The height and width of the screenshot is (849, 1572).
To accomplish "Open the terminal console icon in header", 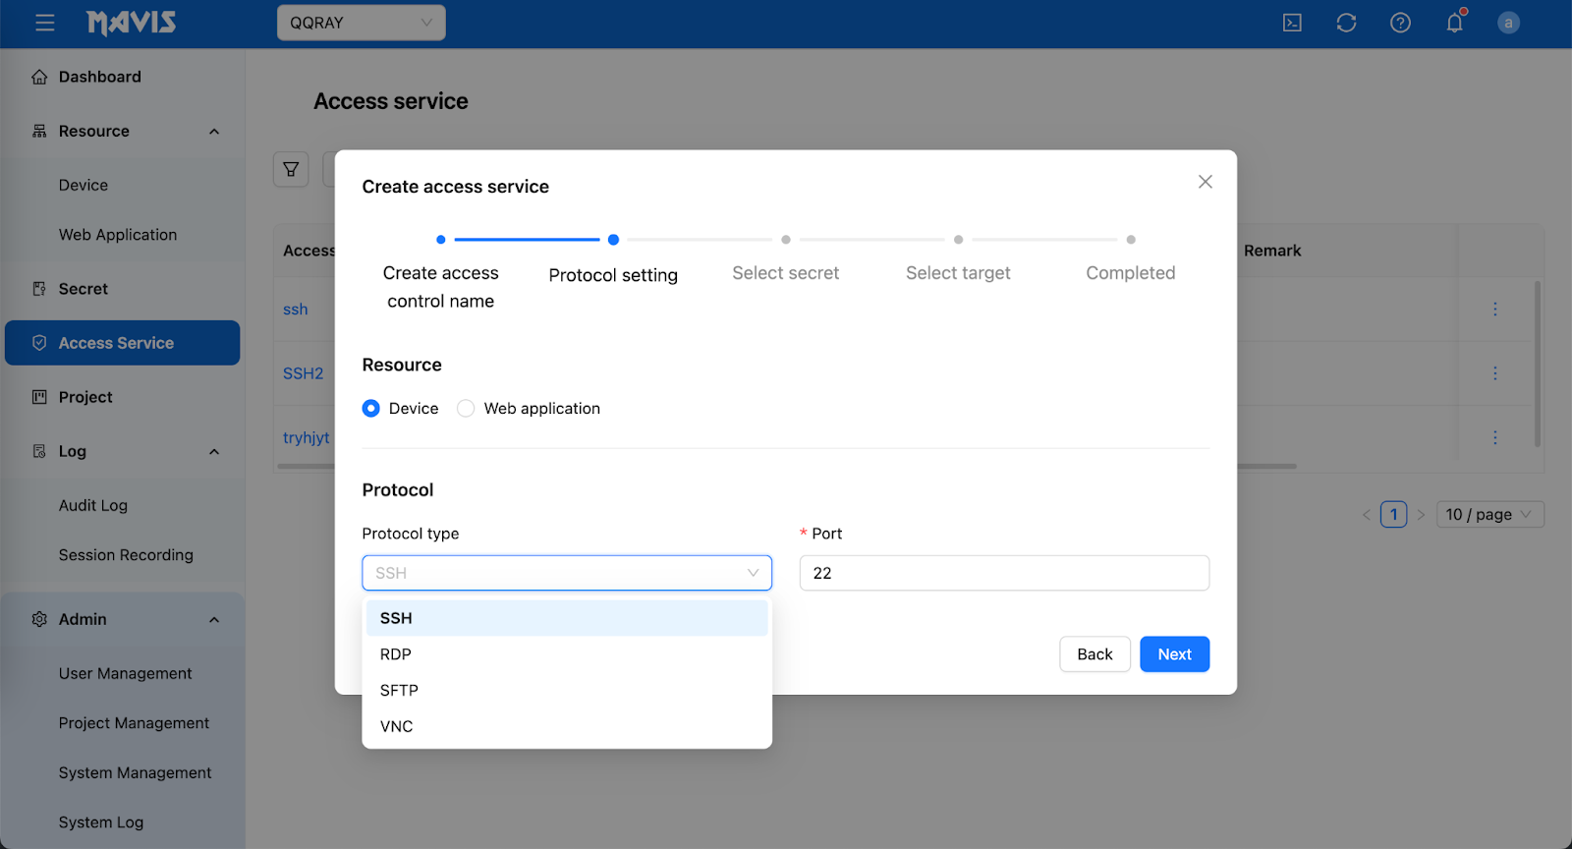I will [1292, 23].
